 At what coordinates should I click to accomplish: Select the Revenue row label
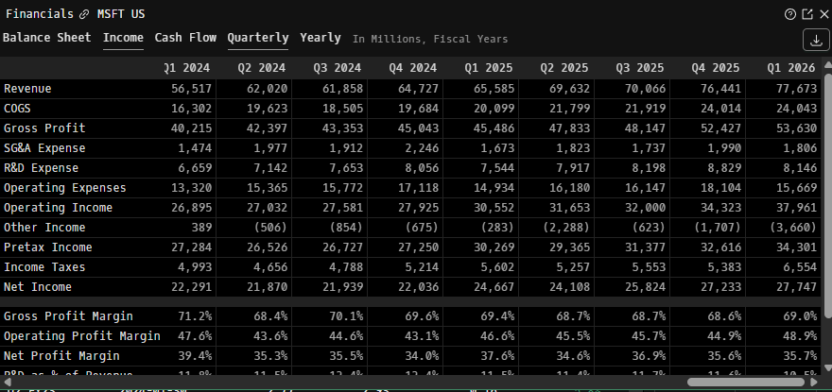click(x=27, y=89)
